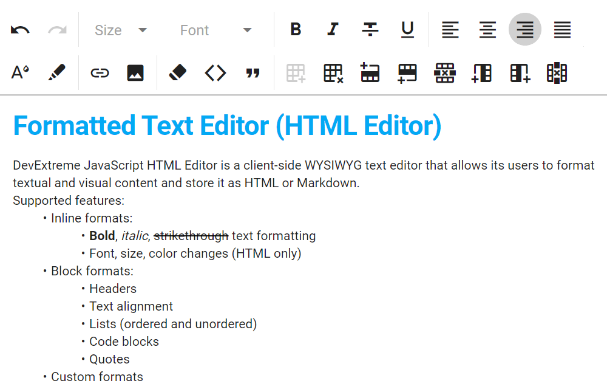Open the background highlight color picker
Screen dimensions: 607x389
(x=57, y=72)
